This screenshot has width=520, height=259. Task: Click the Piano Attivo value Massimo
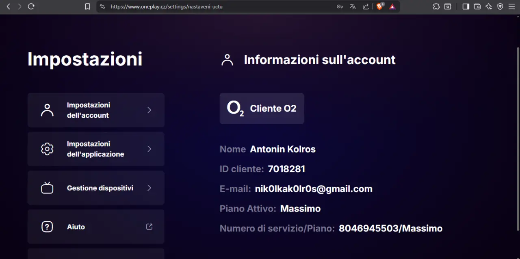pyautogui.click(x=300, y=209)
